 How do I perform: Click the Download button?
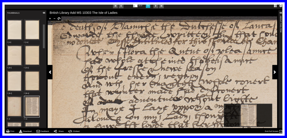[26, 131]
